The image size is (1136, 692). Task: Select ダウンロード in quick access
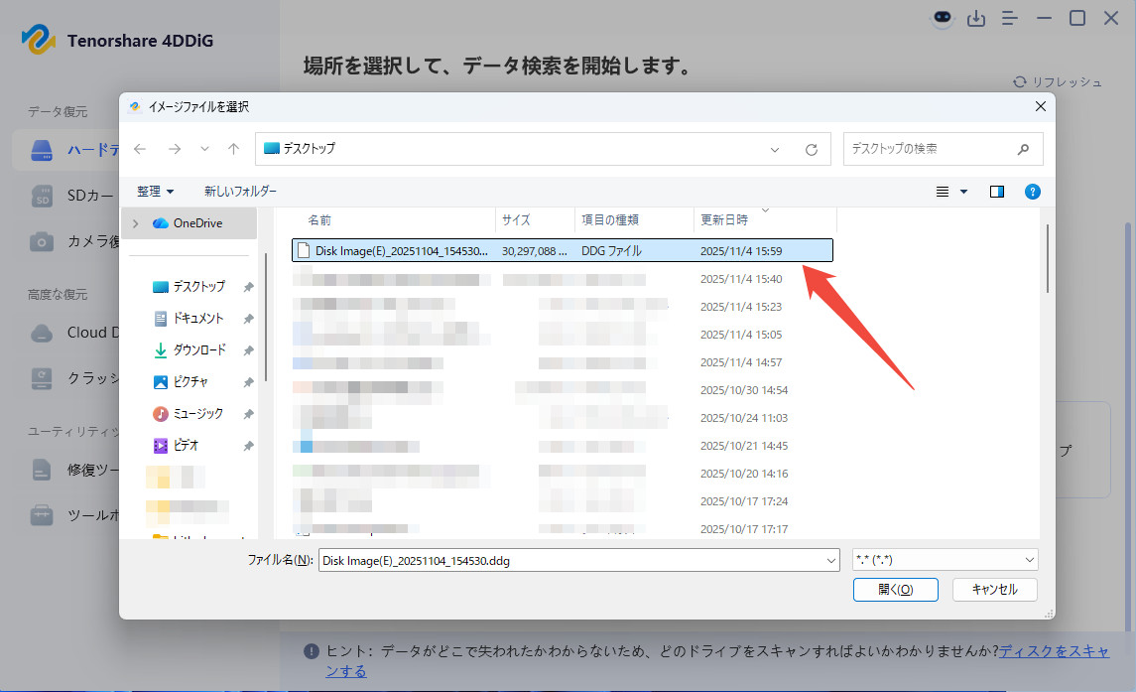tap(189, 350)
